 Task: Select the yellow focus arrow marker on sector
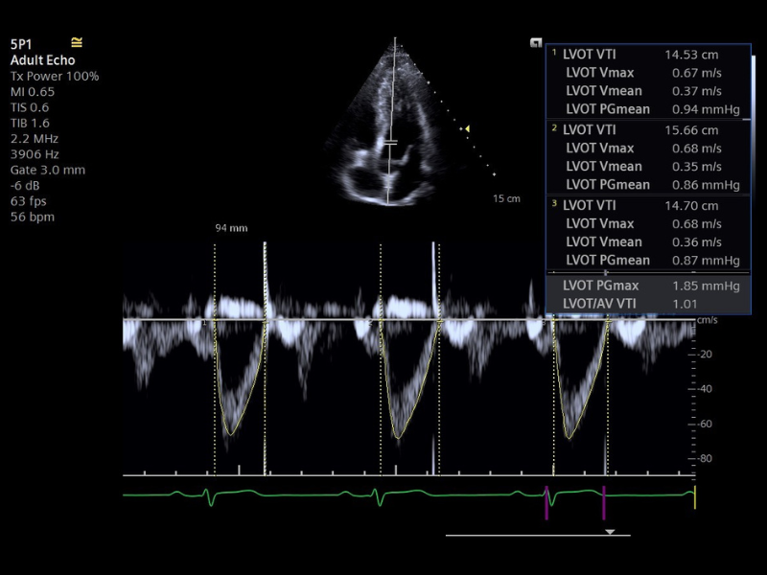466,127
